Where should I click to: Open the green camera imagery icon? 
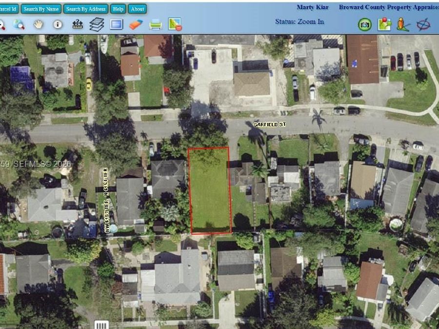coord(365,25)
